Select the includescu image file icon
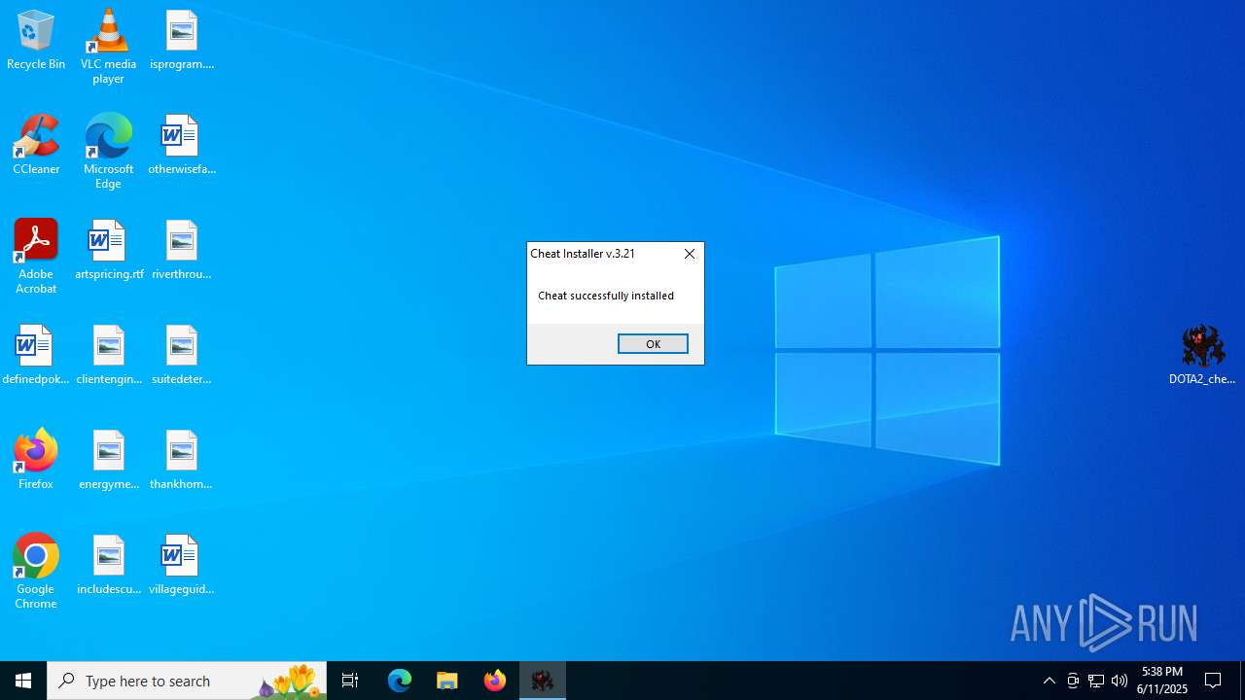 point(108,566)
